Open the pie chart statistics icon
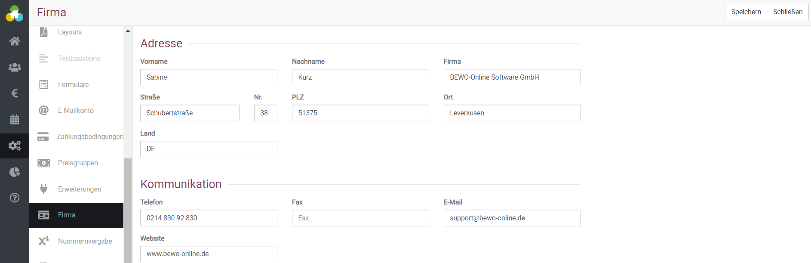The height and width of the screenshot is (263, 811). point(15,172)
